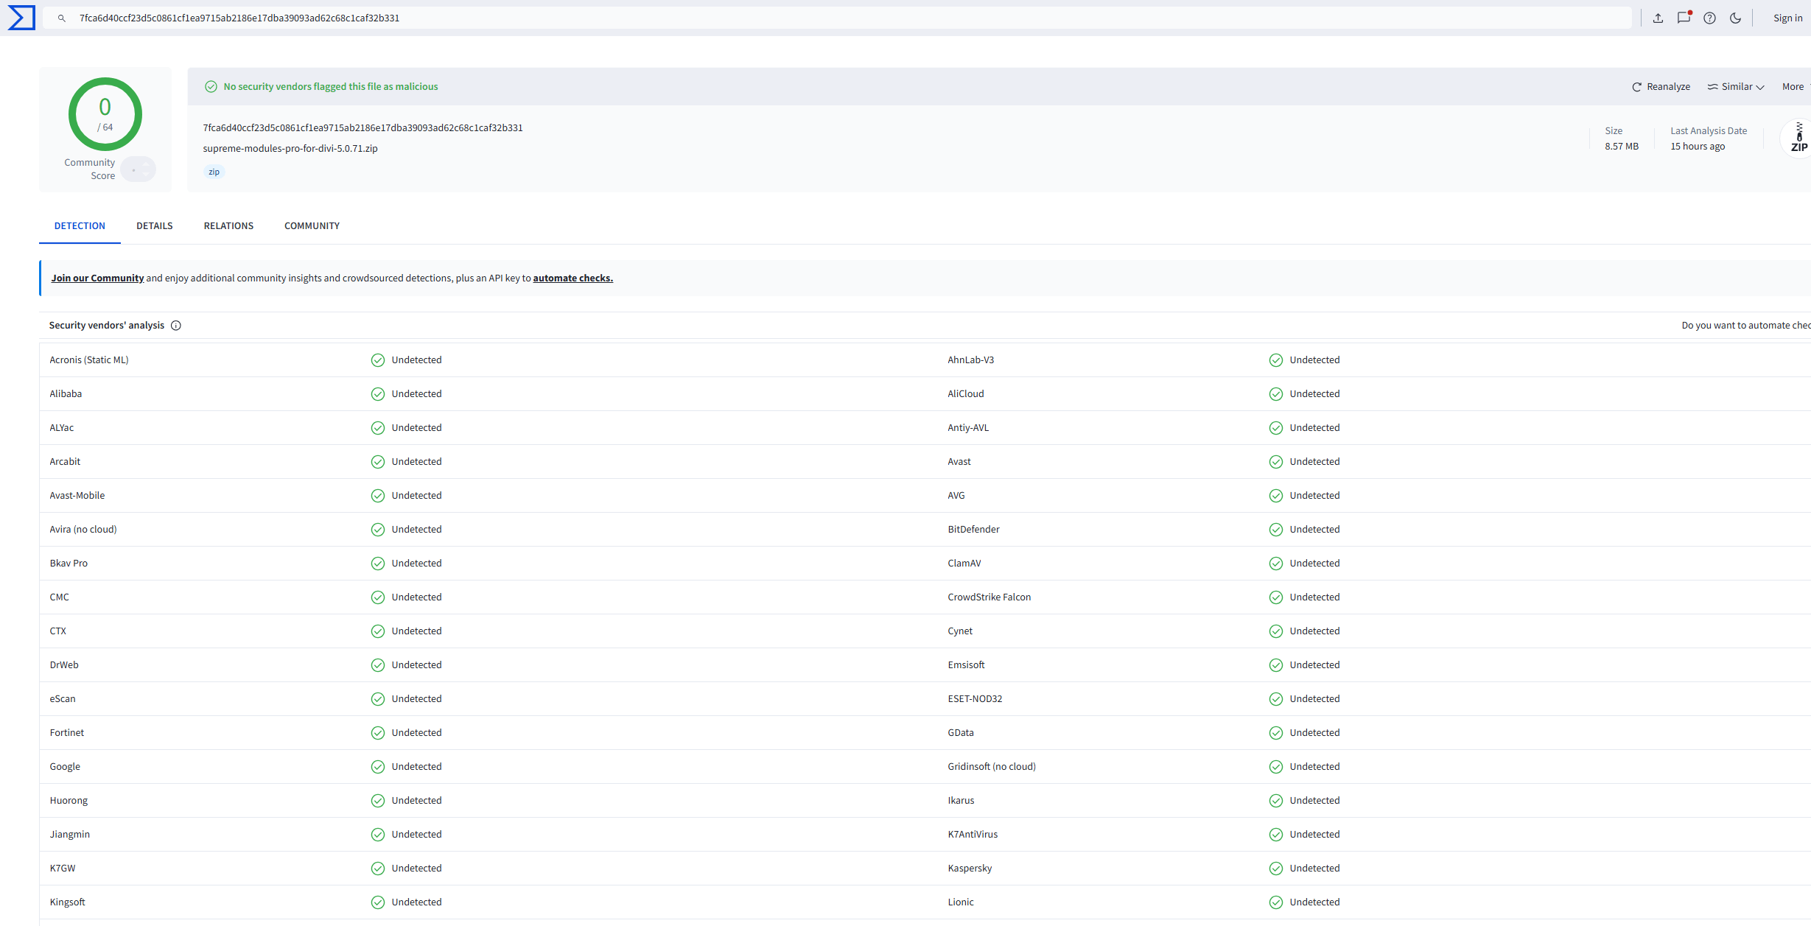Click the Avira (no cloud) vendor name

pos(83,530)
